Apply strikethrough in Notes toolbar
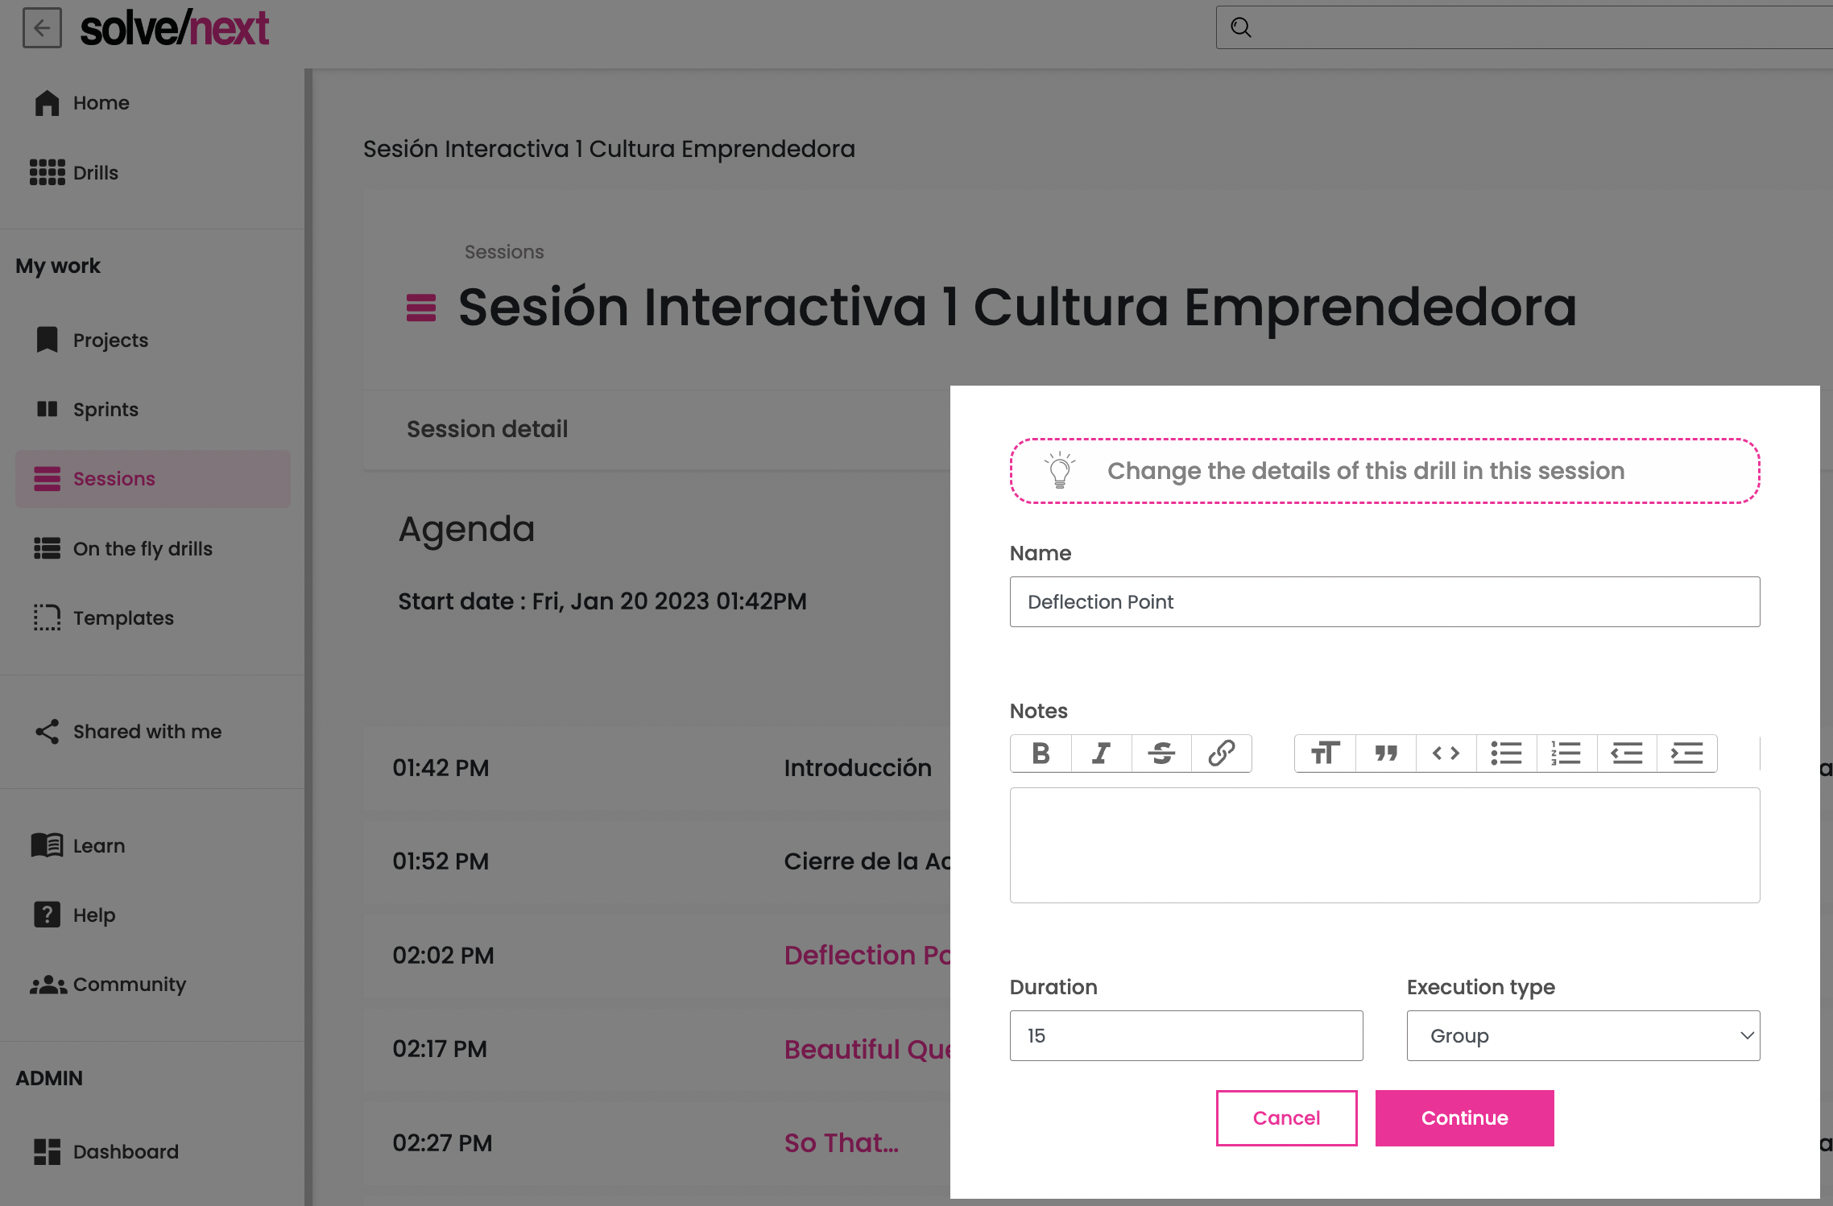This screenshot has width=1833, height=1206. pos(1161,754)
